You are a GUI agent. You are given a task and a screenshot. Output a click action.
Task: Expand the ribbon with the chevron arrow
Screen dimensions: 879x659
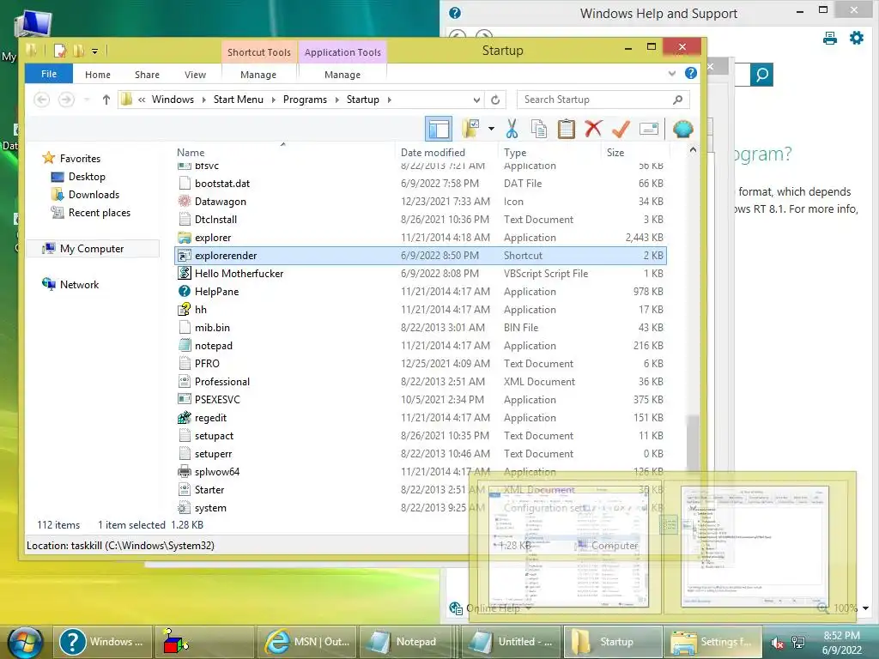coord(672,74)
